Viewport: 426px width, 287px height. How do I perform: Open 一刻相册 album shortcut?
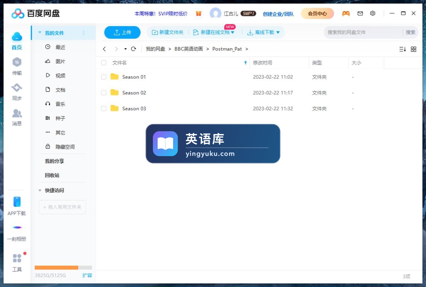pos(17,232)
